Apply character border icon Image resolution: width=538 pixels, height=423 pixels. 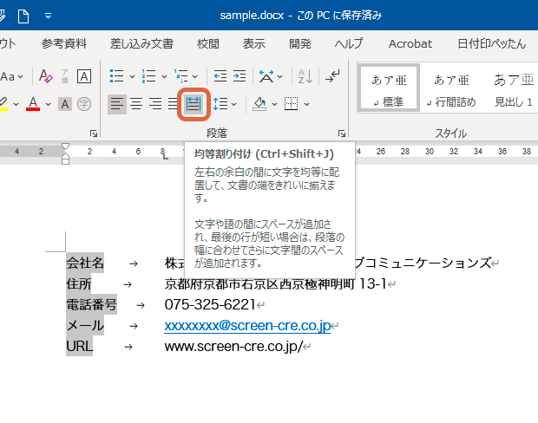[x=84, y=76]
